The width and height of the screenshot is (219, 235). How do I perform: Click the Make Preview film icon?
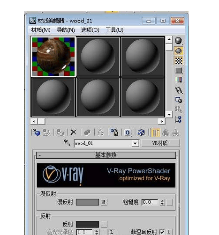(x=179, y=90)
